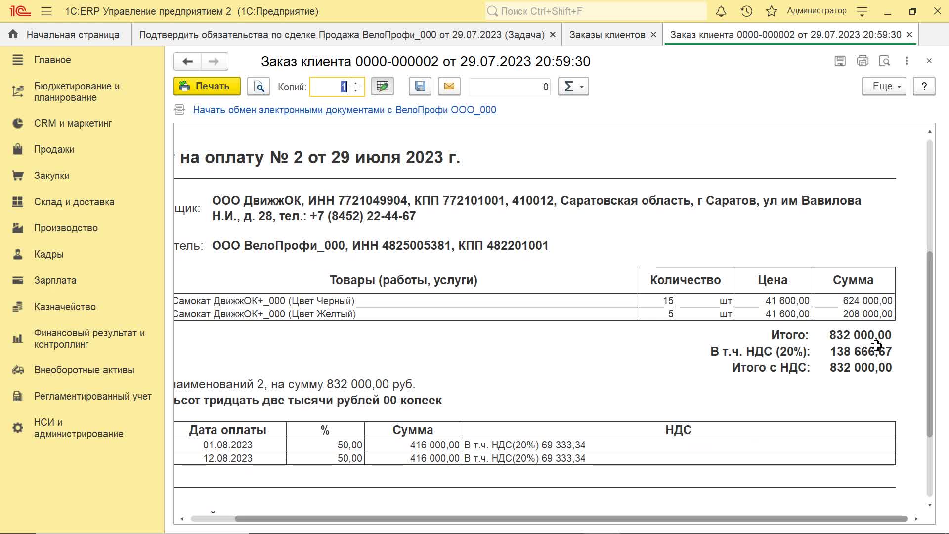Click preview icon in form header

885,61
